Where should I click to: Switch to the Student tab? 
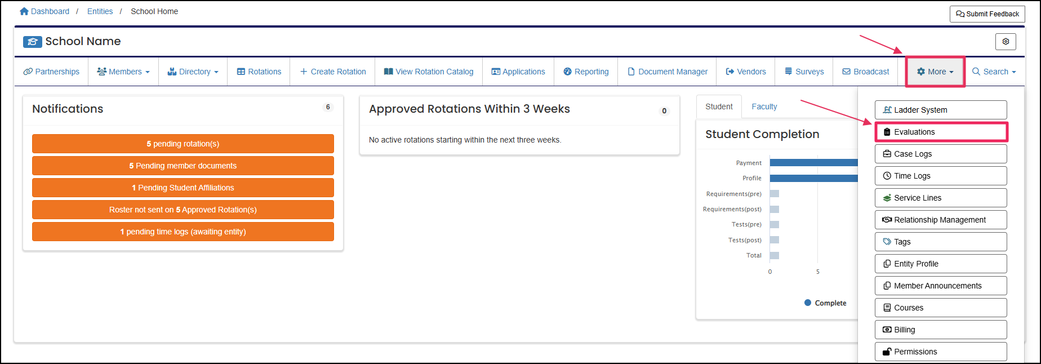[719, 106]
